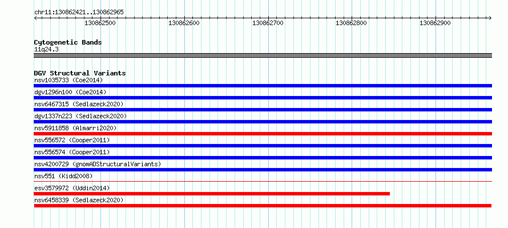508x228 pixels.
Task: Select the shorter red bar under esv3579972
Action: click(x=212, y=194)
